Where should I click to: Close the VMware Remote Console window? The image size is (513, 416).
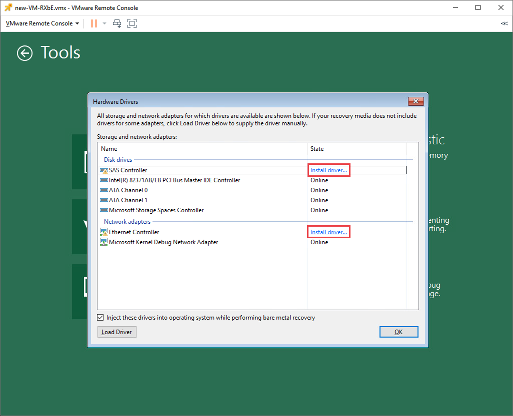501,7
